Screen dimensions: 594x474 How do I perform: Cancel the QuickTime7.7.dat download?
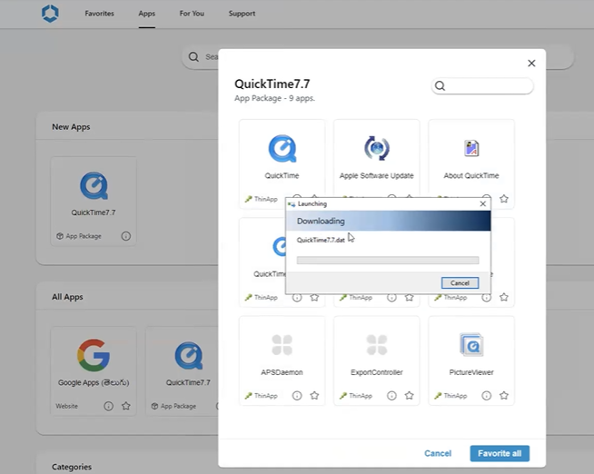460,283
